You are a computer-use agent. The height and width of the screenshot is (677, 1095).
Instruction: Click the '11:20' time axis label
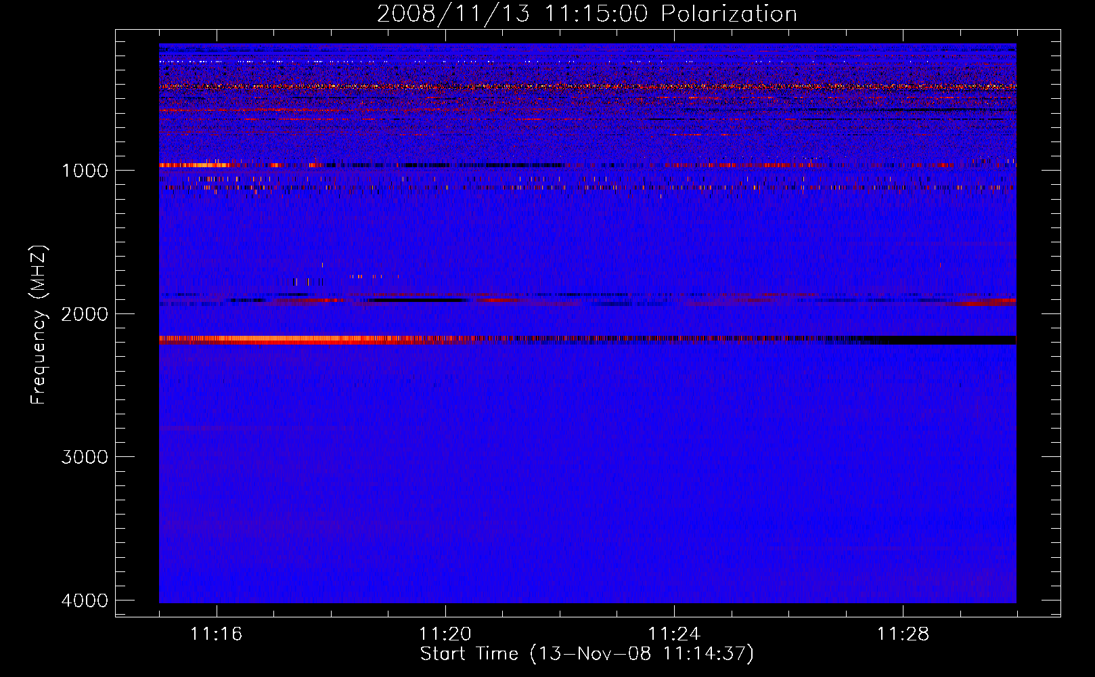coord(445,634)
